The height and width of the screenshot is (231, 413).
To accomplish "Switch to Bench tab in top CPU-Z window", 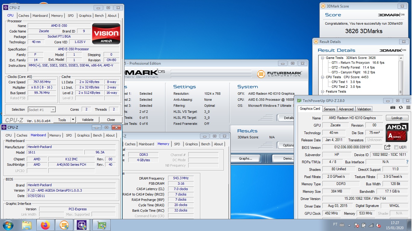I will (x=99, y=16).
